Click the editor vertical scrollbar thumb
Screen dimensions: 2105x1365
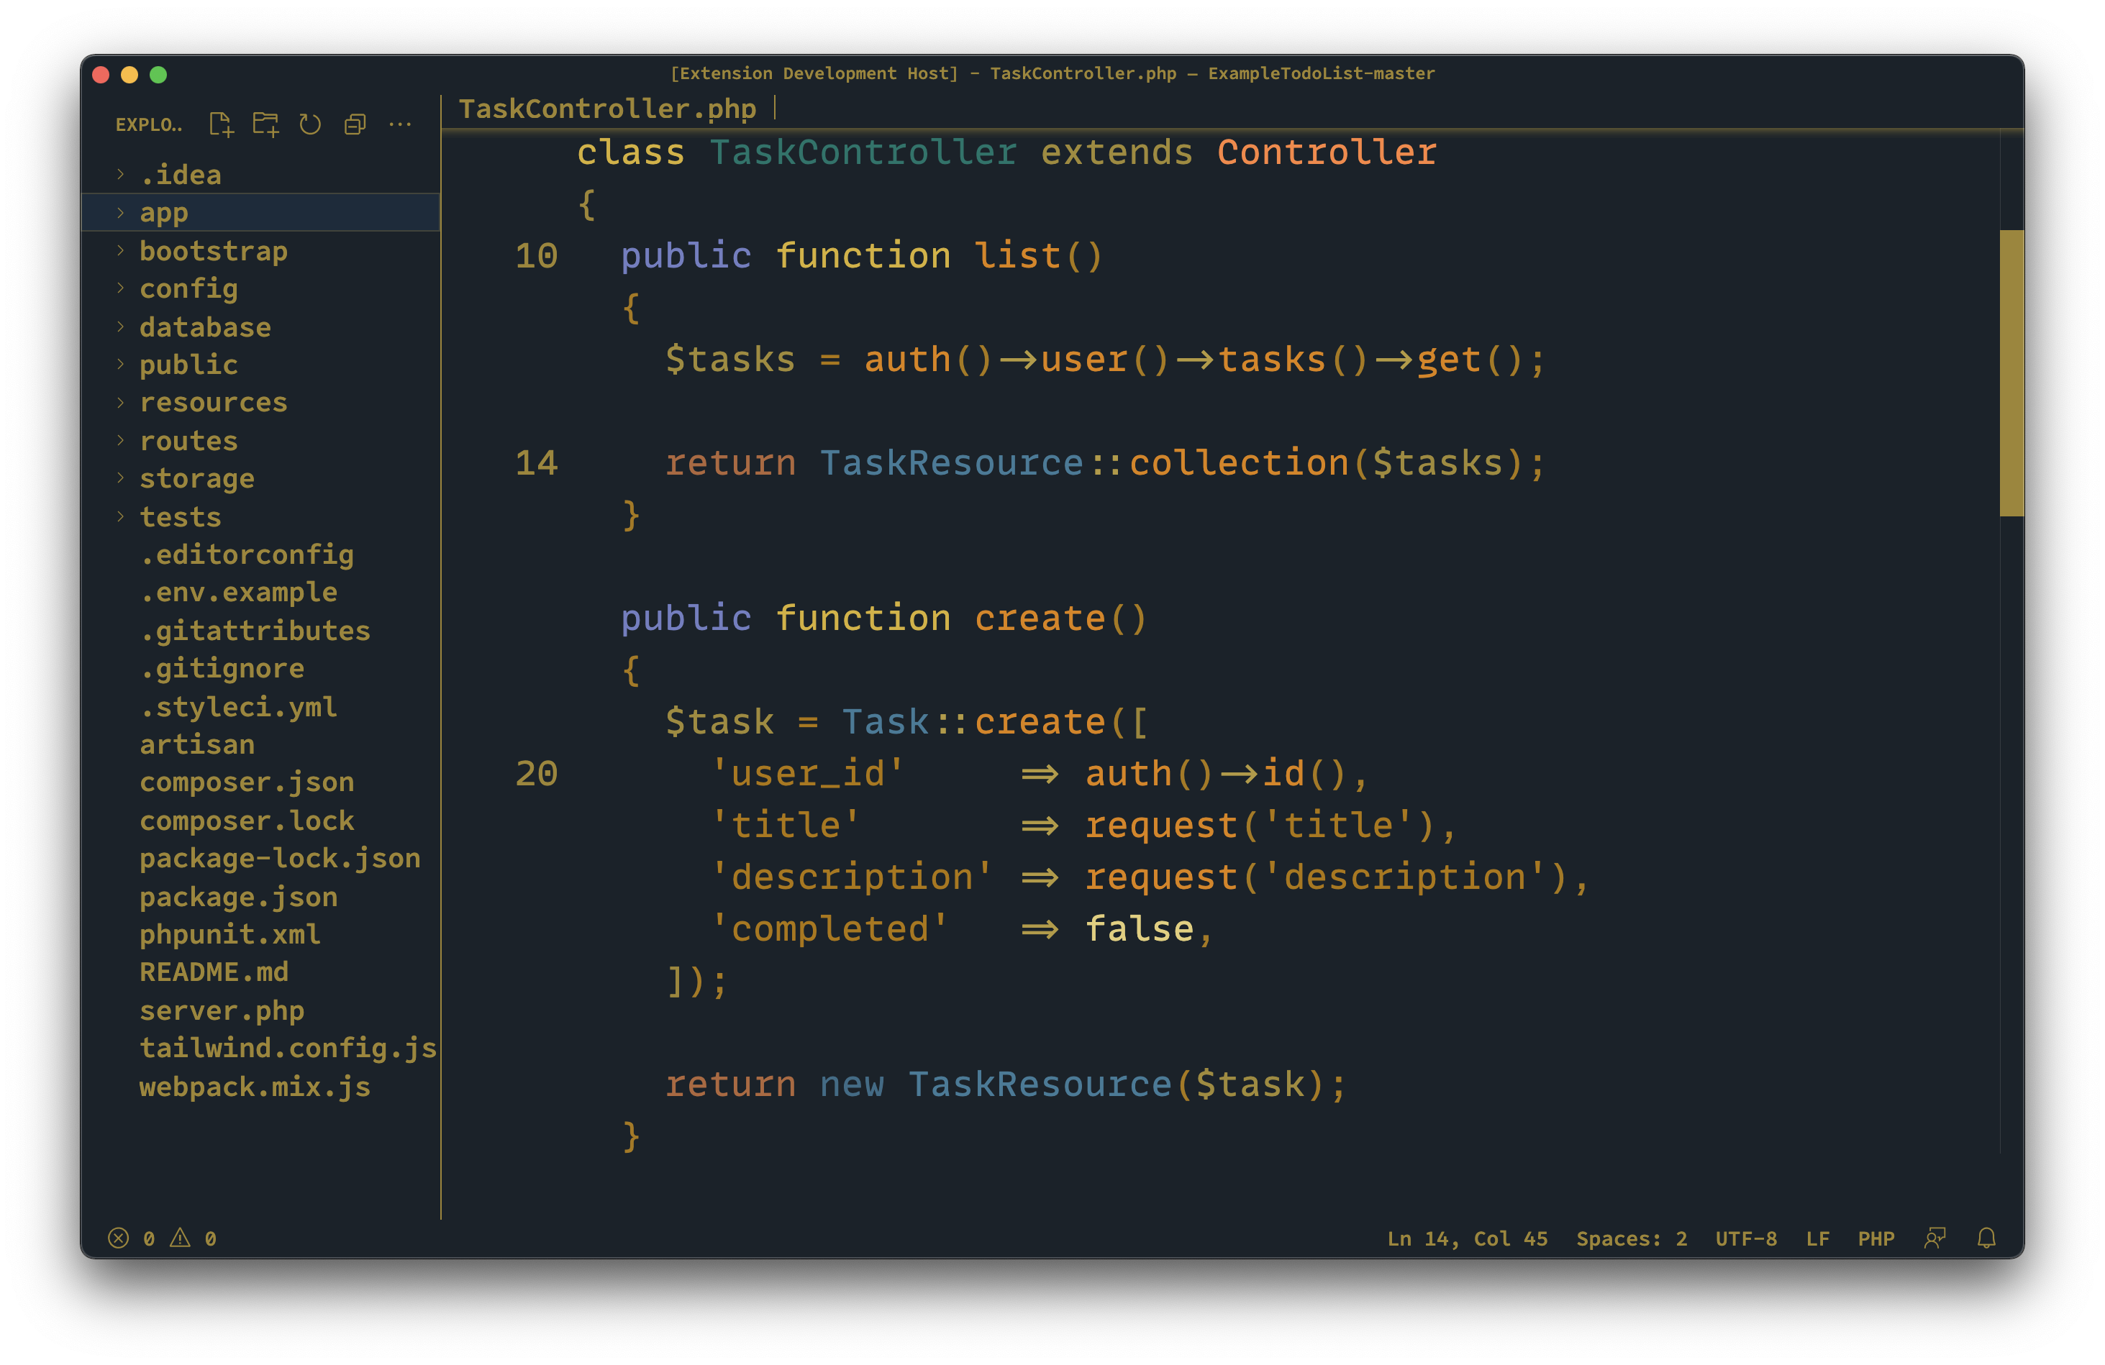[2010, 371]
